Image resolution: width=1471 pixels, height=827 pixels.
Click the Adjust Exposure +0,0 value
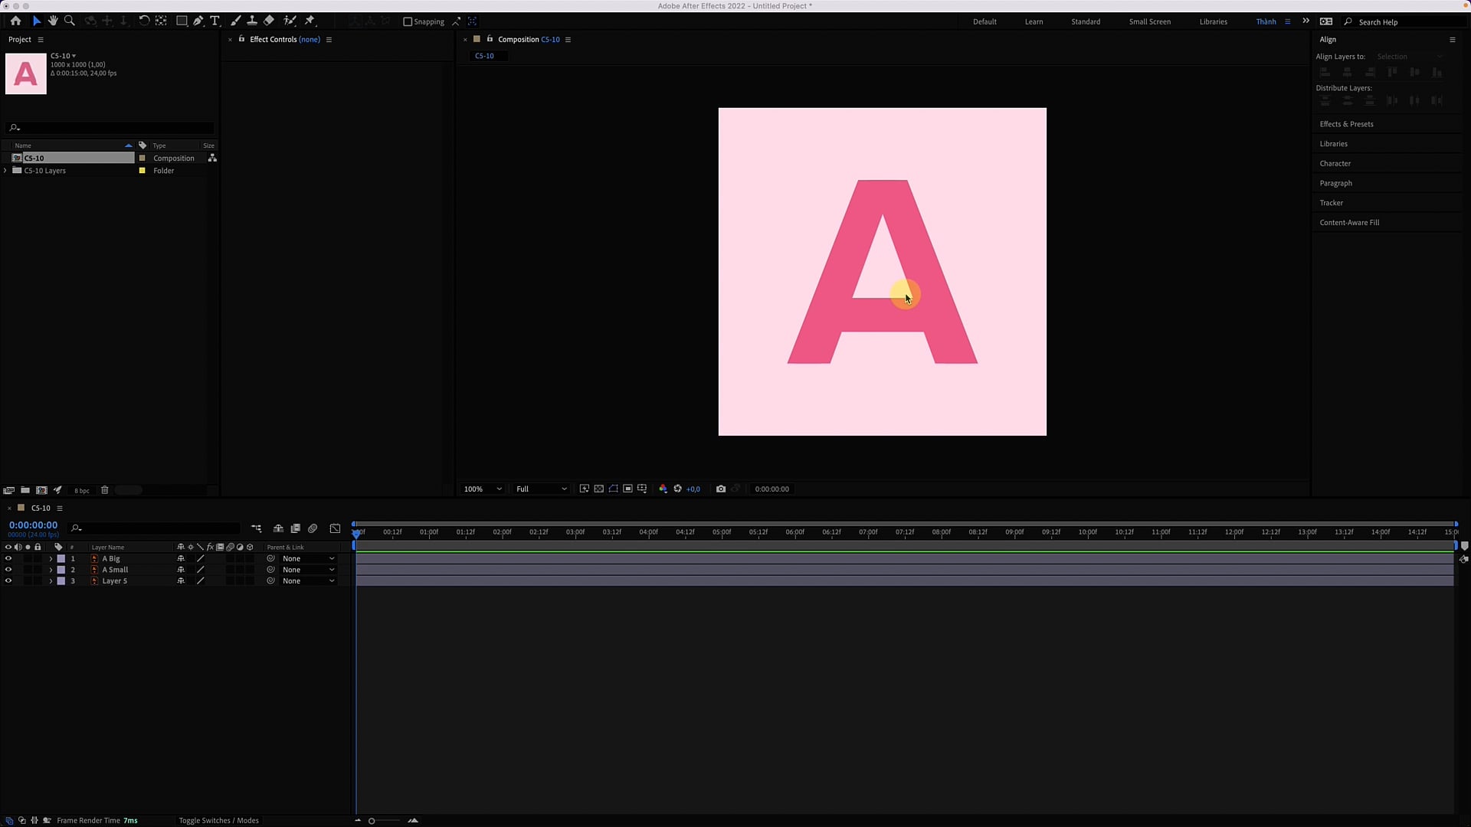click(x=693, y=489)
